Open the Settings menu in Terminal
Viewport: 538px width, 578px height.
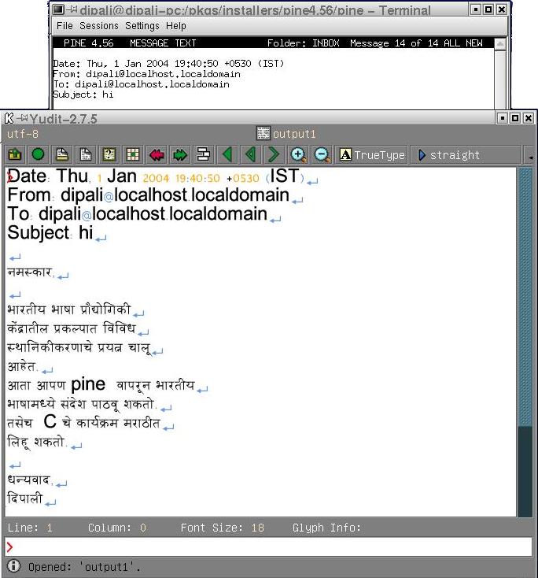tap(142, 26)
